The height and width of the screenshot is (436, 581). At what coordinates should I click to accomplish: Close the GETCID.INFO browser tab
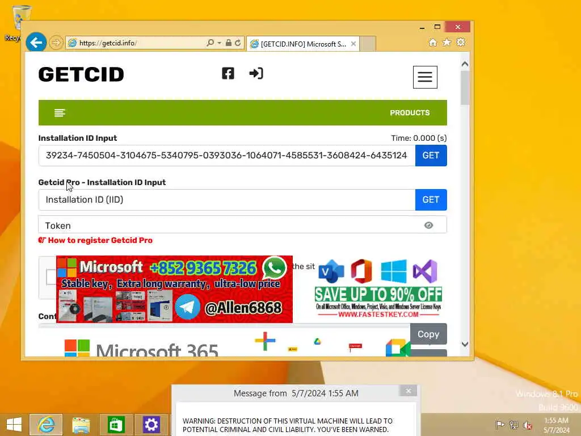coord(353,44)
